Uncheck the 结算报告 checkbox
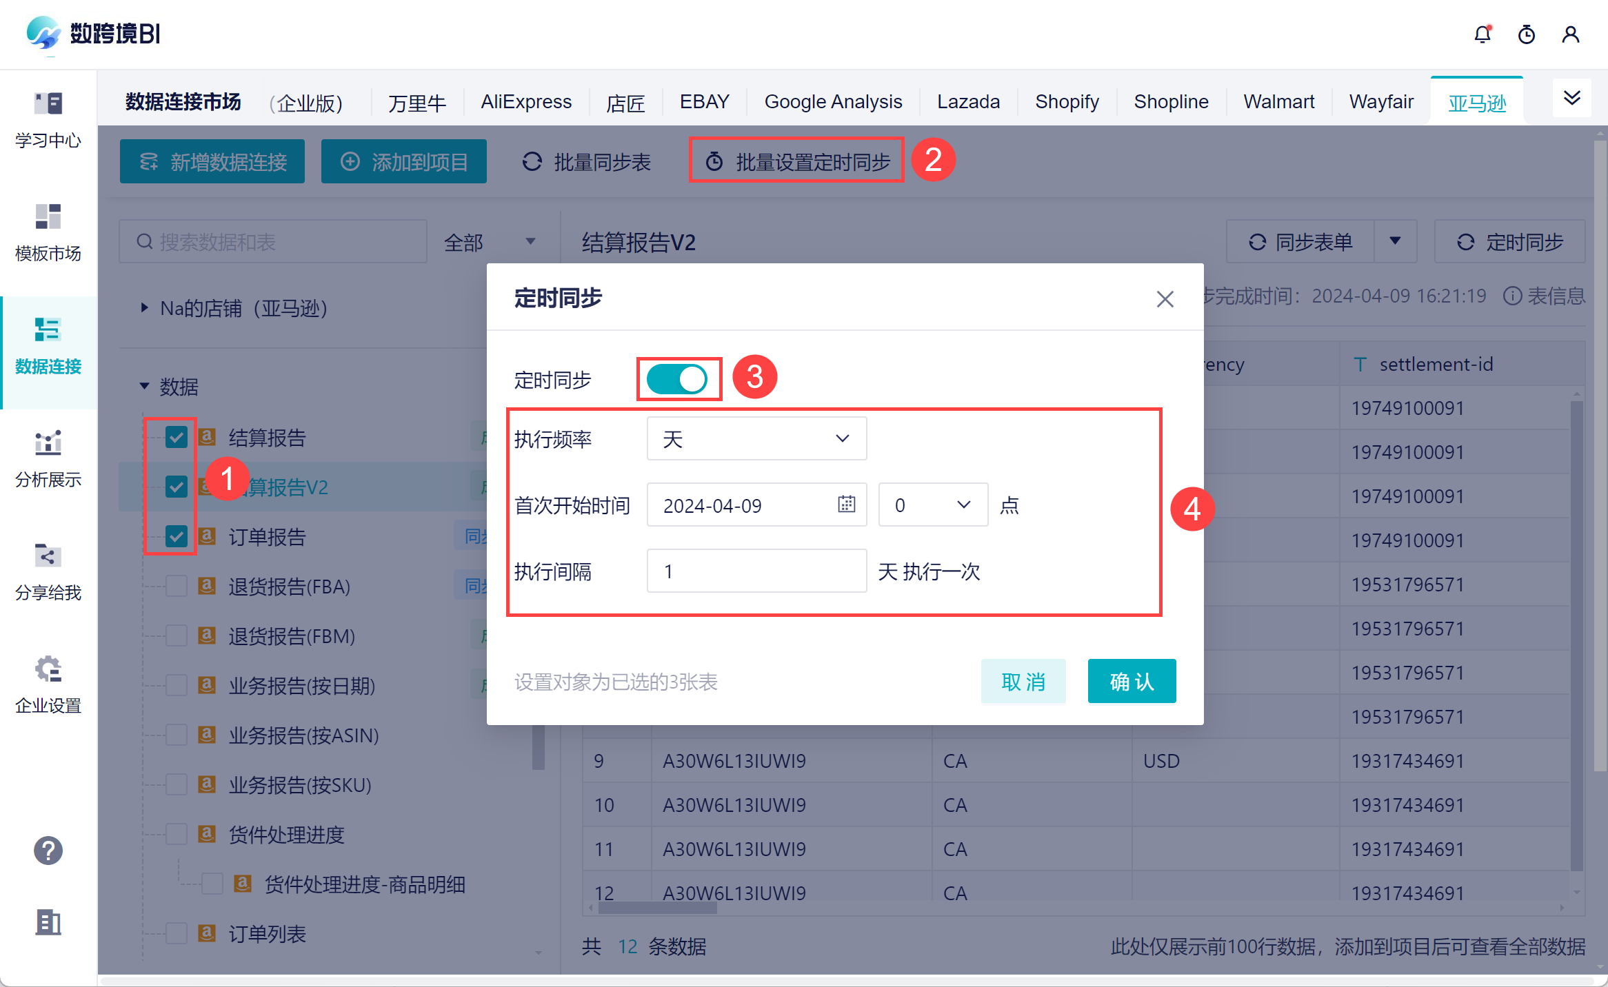The width and height of the screenshot is (1608, 987). (177, 437)
